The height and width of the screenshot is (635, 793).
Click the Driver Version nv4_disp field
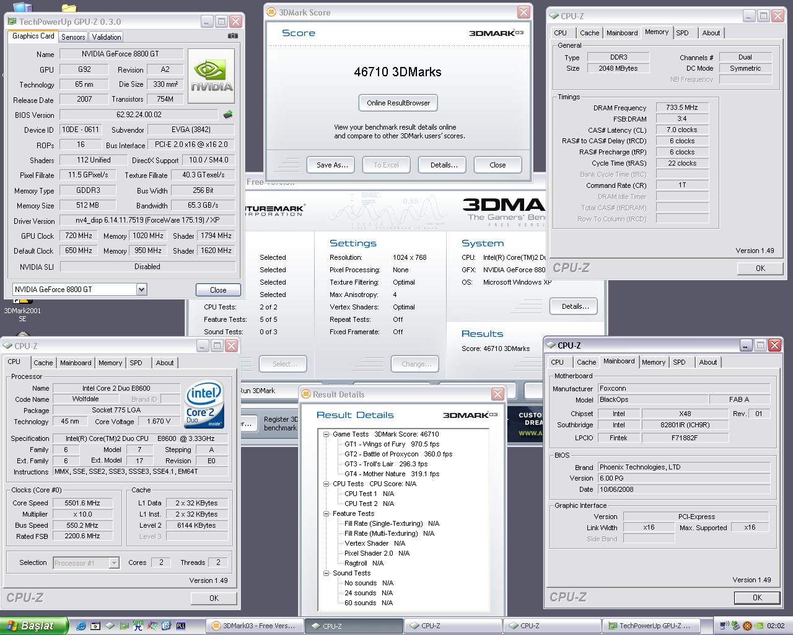pos(147,220)
